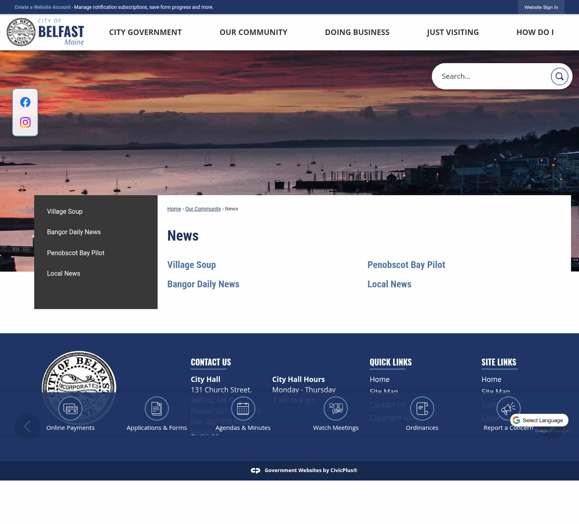Open Applications & Forms icon
Image resolution: width=579 pixels, height=524 pixels.
click(156, 408)
